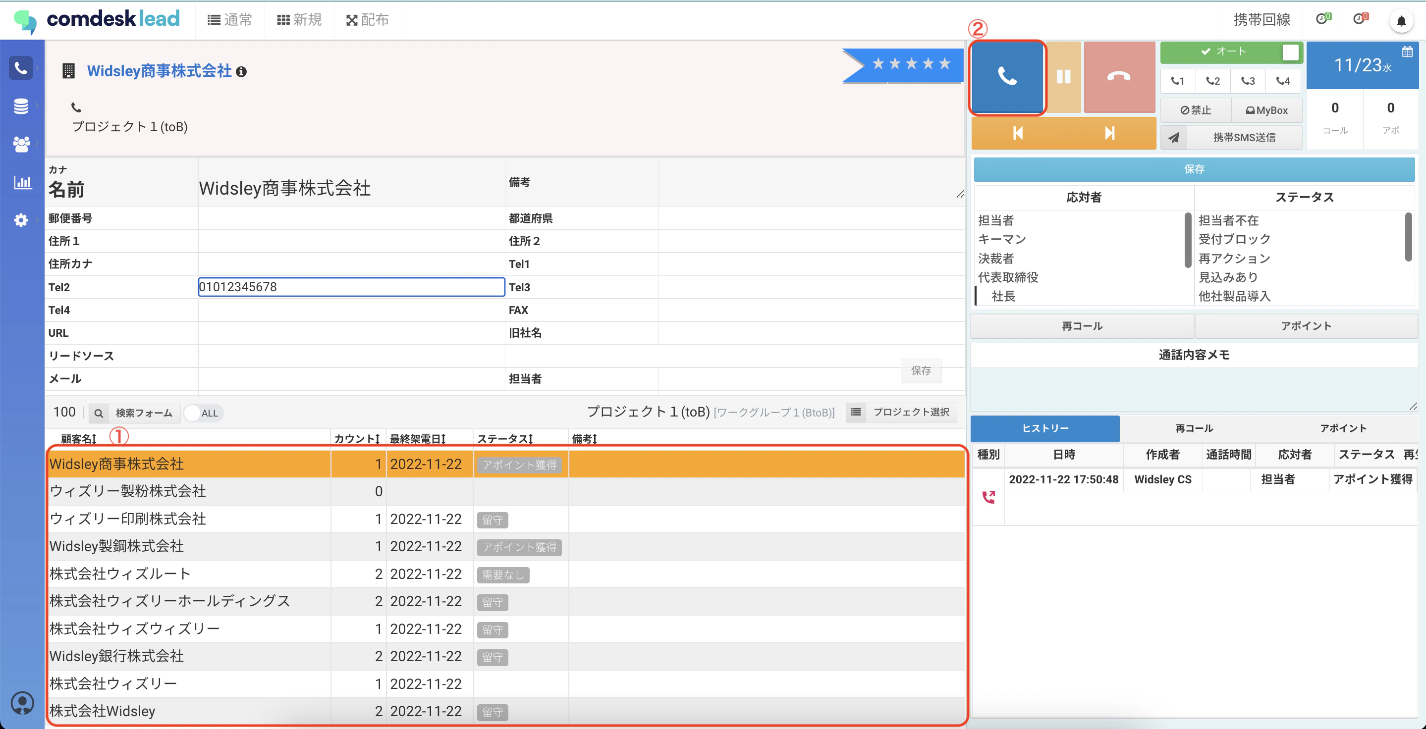
Task: Open MyBox
Action: [x=1266, y=110]
